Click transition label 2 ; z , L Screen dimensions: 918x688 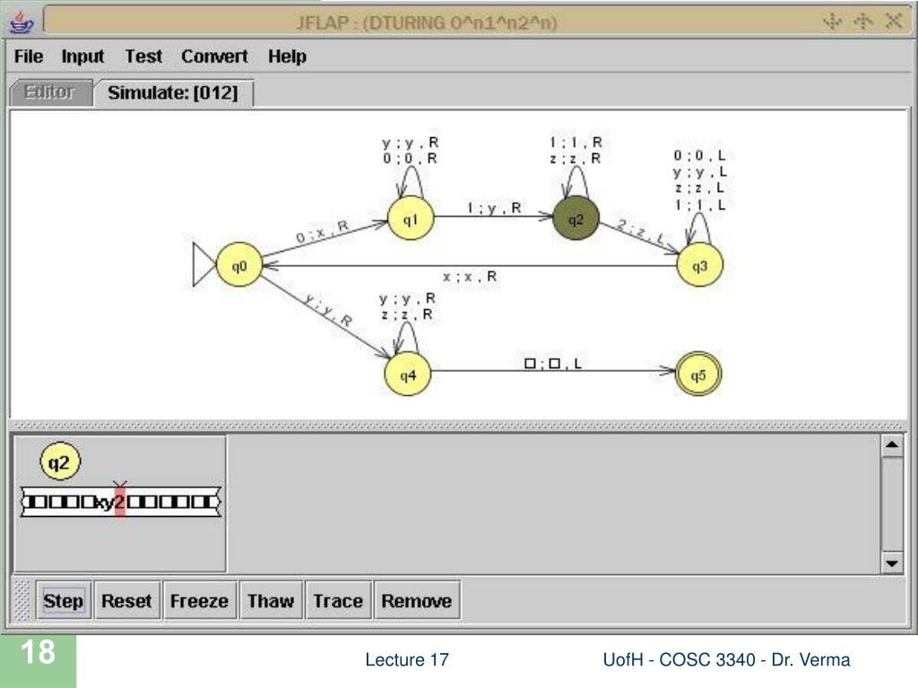(x=640, y=231)
